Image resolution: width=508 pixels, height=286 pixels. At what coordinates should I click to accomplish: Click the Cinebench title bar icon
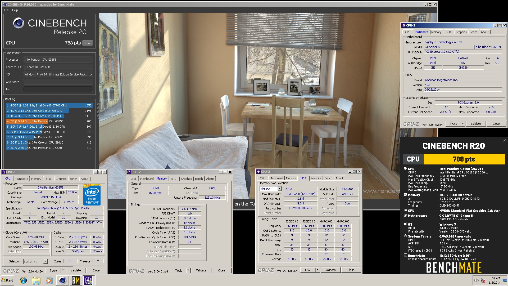pos(5,5)
